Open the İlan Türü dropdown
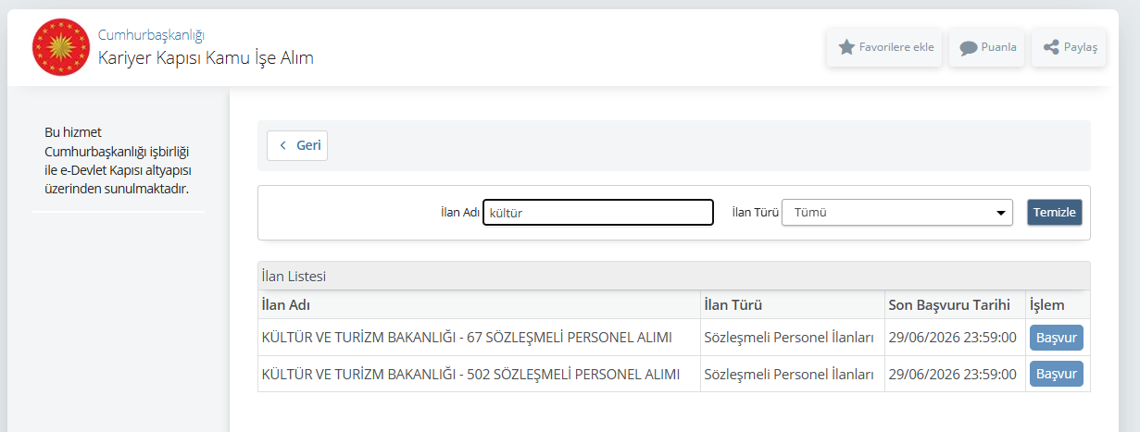The height and width of the screenshot is (432, 1140). point(897,212)
